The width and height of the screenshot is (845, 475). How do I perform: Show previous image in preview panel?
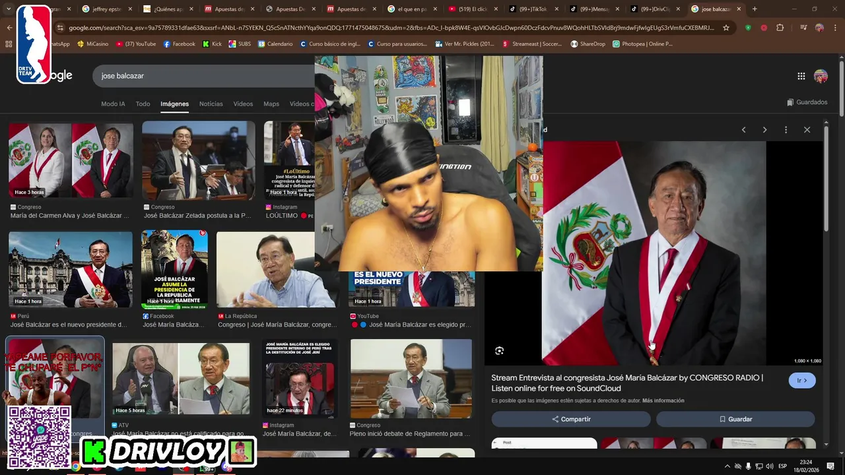point(744,130)
